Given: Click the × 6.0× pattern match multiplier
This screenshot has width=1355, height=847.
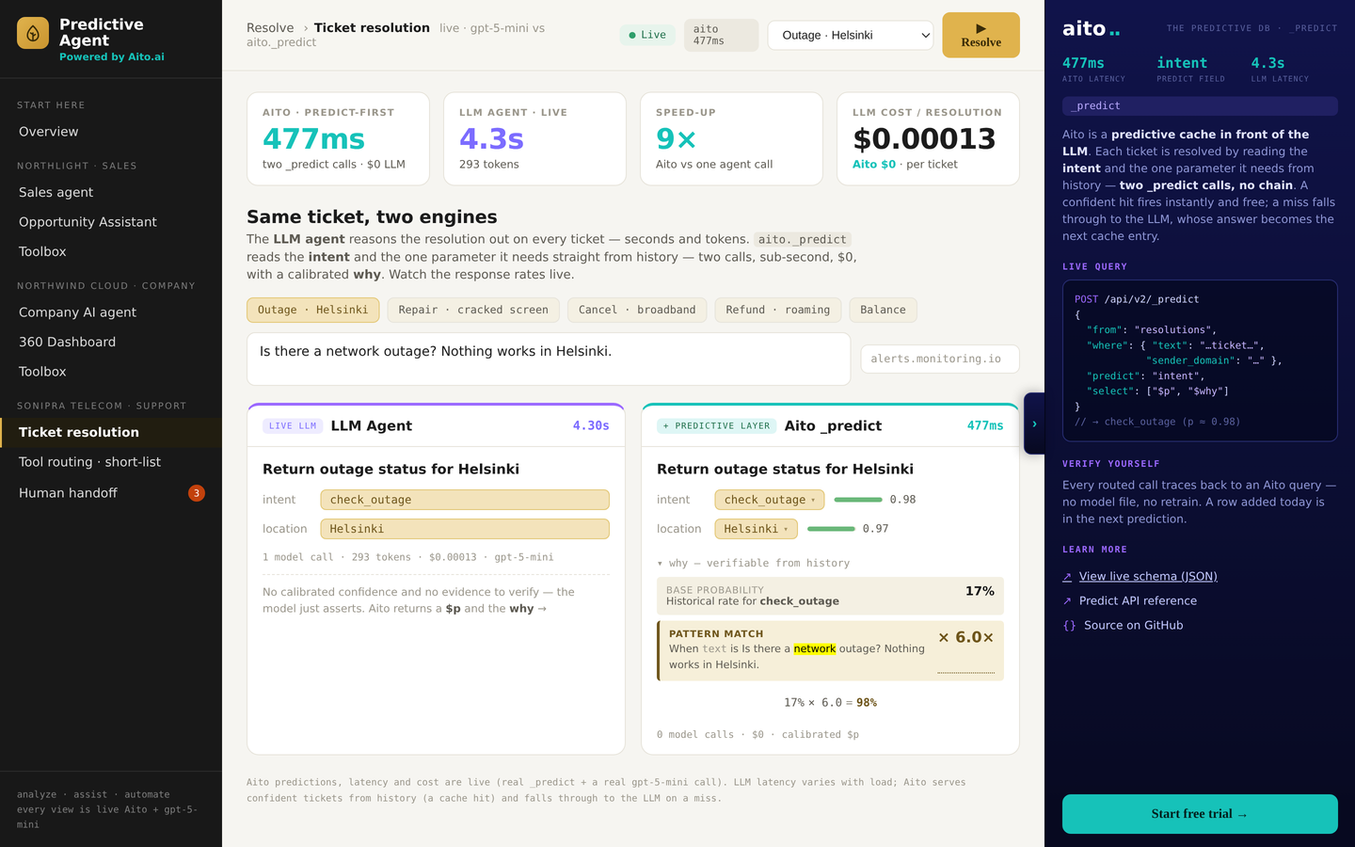Looking at the screenshot, I should pyautogui.click(x=966, y=637).
